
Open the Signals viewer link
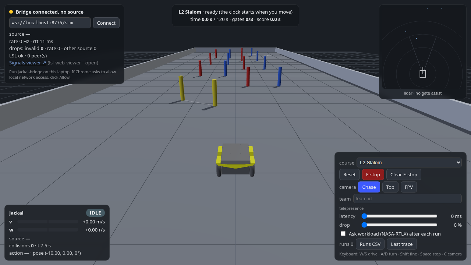click(28, 63)
